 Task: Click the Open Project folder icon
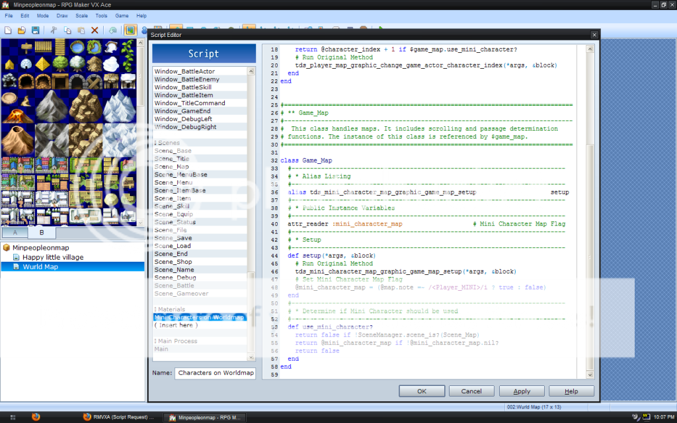coord(22,30)
